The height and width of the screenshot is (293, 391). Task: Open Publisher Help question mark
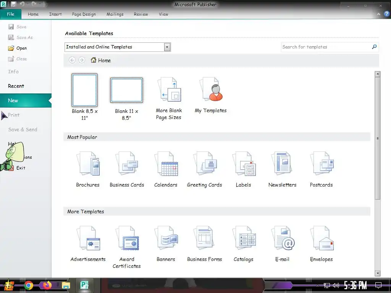point(386,14)
